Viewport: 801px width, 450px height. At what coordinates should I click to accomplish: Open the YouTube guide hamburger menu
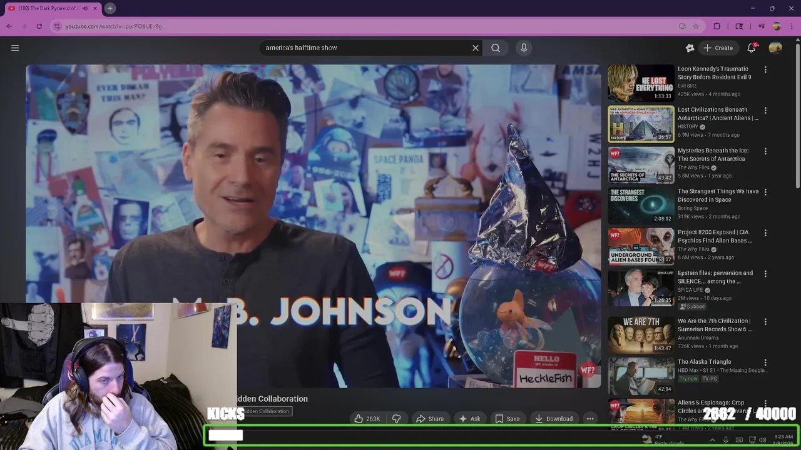pyautogui.click(x=15, y=47)
